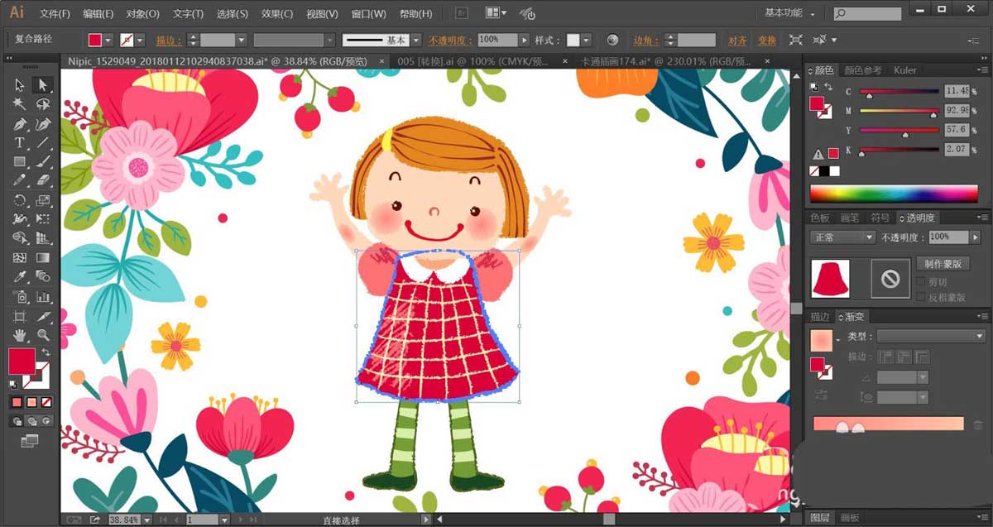Select the Gradient tool in toolbox
The image size is (993, 527).
coord(42,258)
